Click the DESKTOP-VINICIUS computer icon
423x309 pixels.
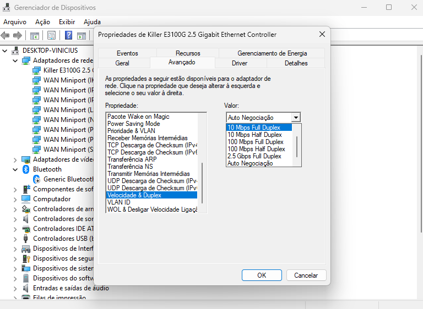click(x=15, y=51)
